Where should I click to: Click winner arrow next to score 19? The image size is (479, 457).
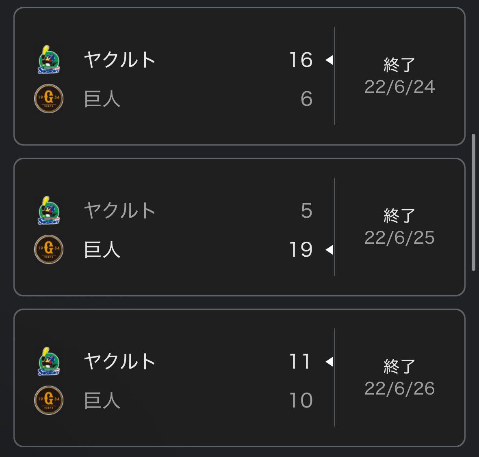click(x=329, y=250)
